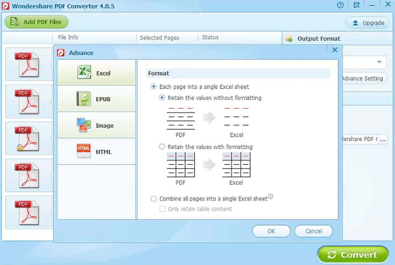Click the PDF illustration under without formatting
Image resolution: width=395 pixels, height=265 pixels.
tap(181, 118)
